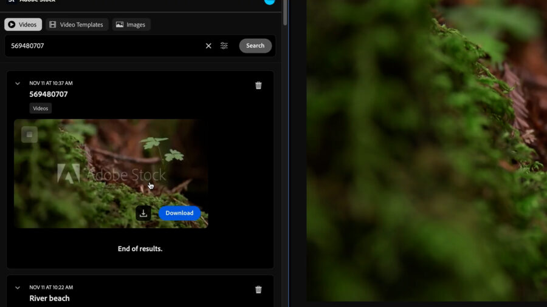
Task: Delete the 569480707 search history entry
Action: click(x=258, y=86)
